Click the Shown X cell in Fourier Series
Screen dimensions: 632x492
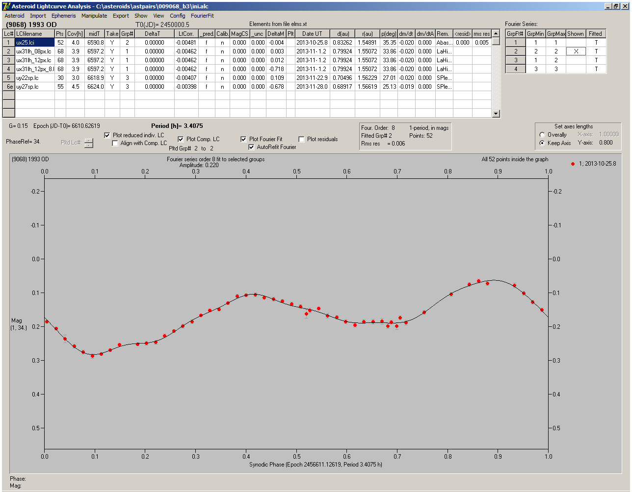[x=576, y=51]
